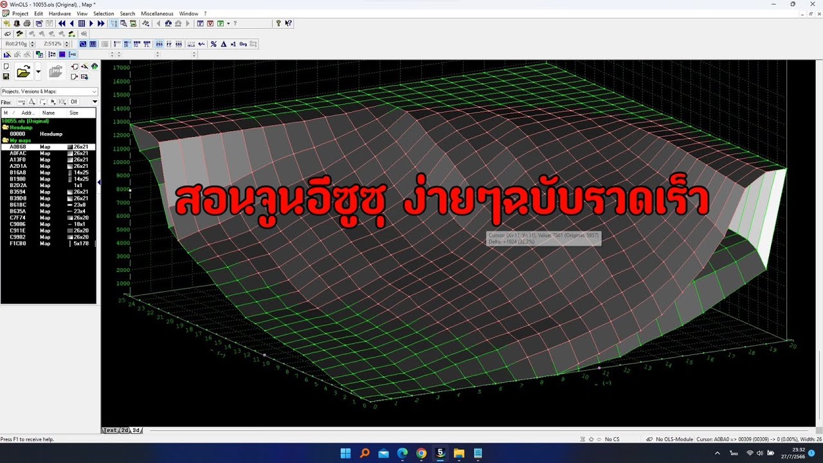Adjust Z:512% zoom spinner
Image resolution: width=823 pixels, height=463 pixels.
click(x=67, y=44)
